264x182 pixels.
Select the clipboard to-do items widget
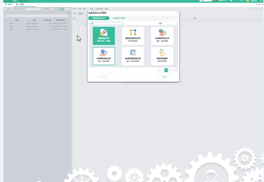pos(162,56)
